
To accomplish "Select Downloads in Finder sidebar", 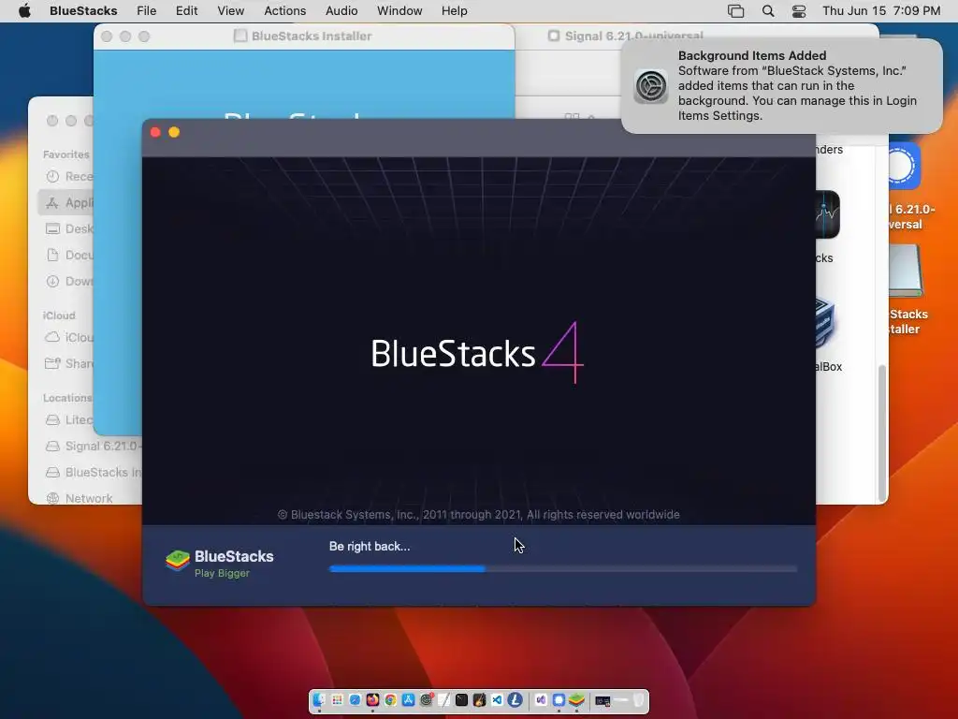I will point(69,281).
